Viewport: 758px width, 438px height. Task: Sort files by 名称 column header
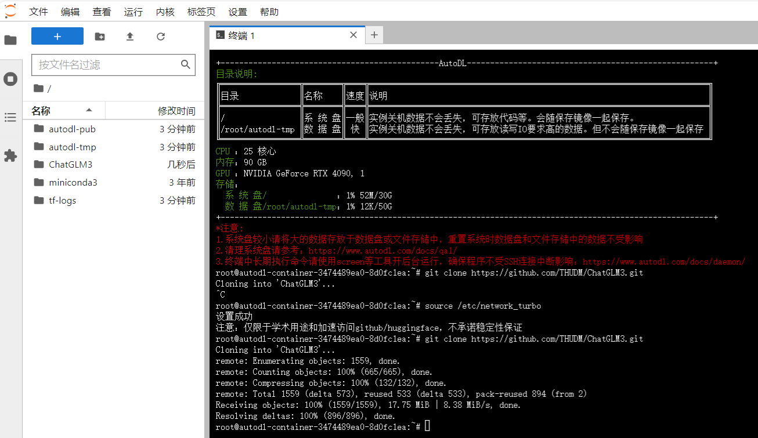pyautogui.click(x=64, y=110)
